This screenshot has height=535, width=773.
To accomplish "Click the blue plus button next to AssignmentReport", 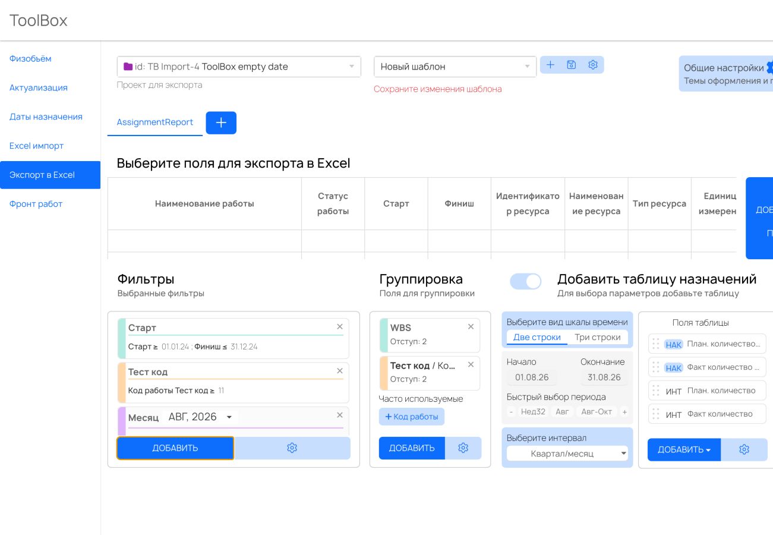I will (221, 122).
